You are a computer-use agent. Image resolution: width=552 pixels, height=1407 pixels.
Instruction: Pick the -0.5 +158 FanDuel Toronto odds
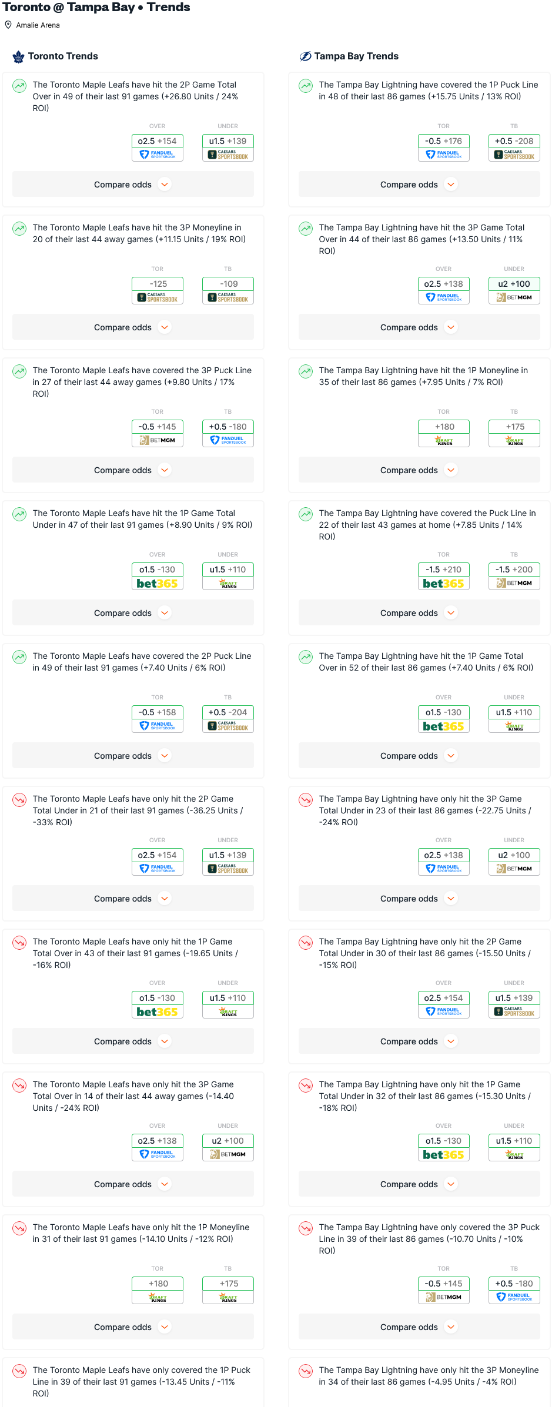coord(158,719)
